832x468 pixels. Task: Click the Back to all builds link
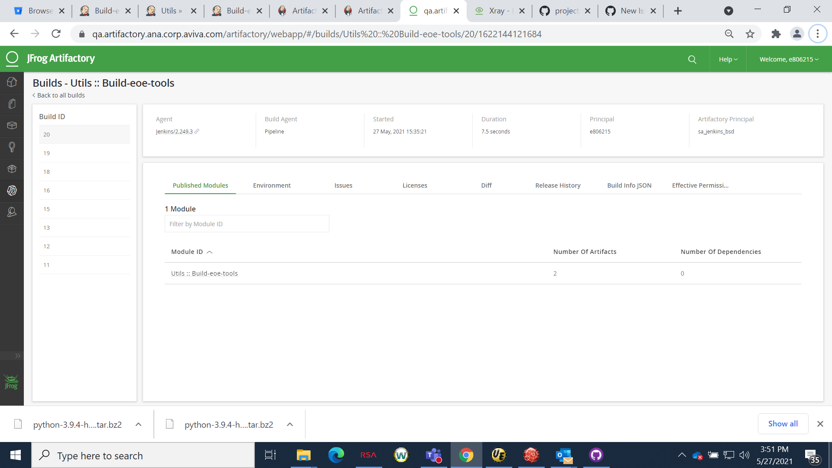(58, 95)
